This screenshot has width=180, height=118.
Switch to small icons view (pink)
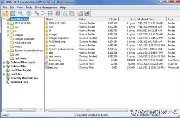point(44,13)
